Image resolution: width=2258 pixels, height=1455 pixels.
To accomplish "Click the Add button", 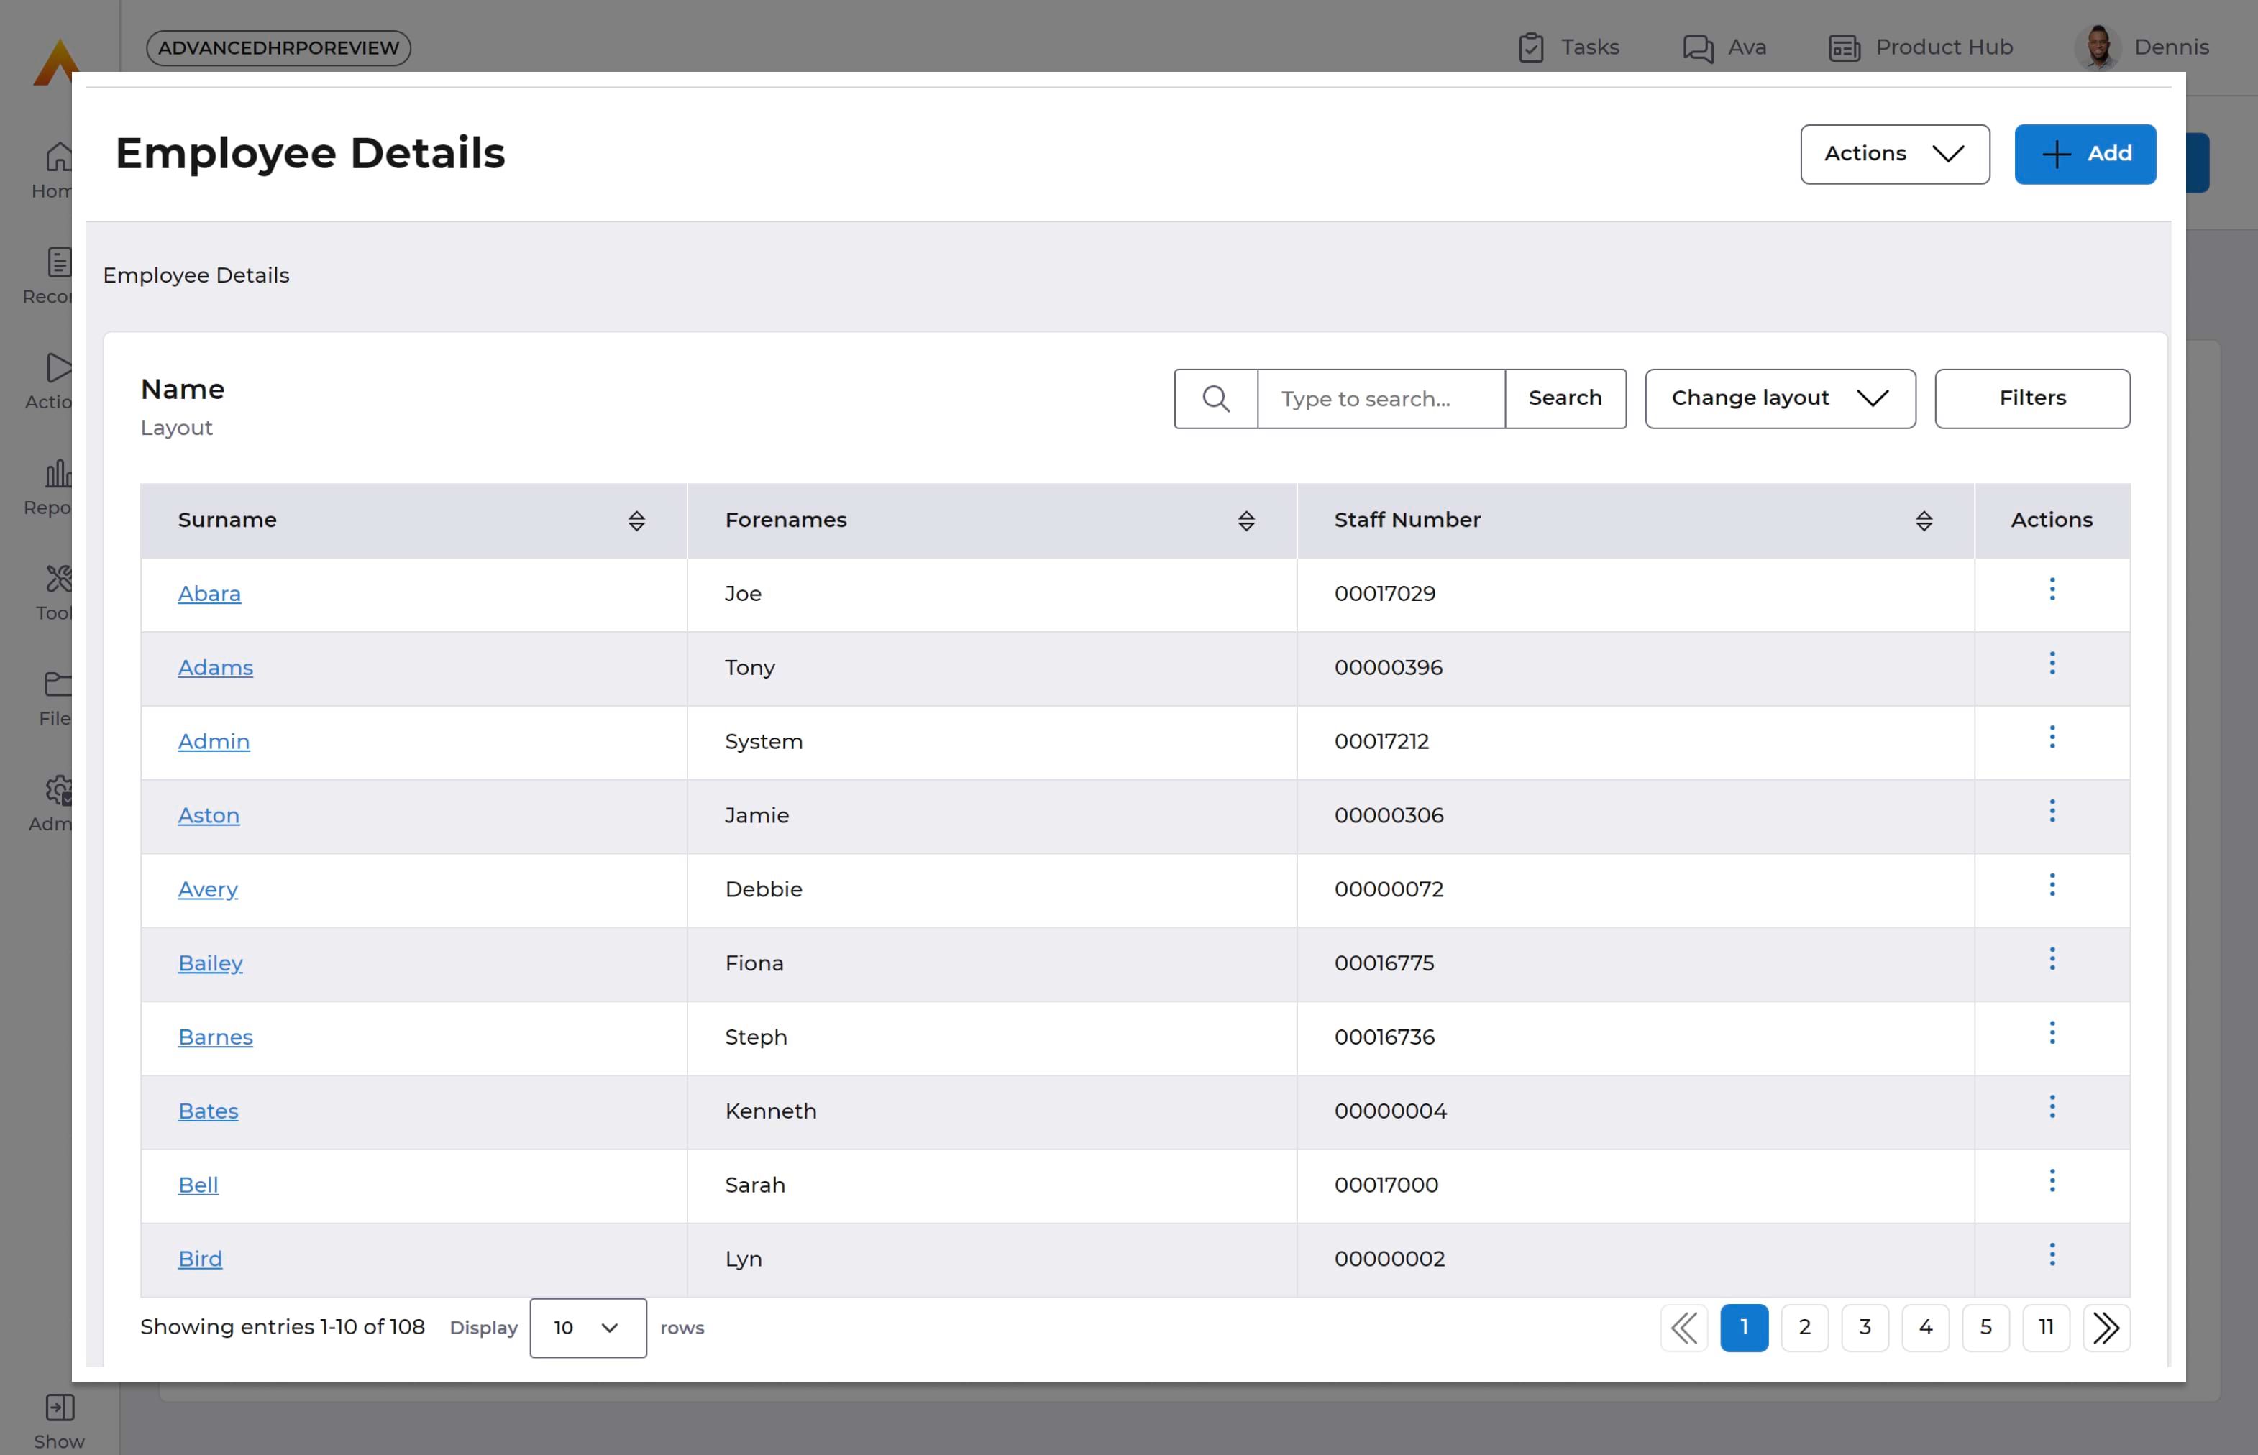I will point(2085,154).
